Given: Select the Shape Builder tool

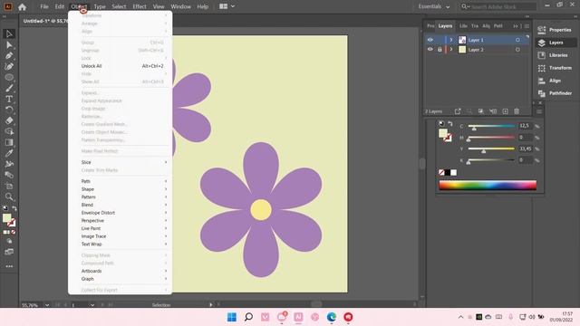Looking at the screenshot, I should point(9,131).
